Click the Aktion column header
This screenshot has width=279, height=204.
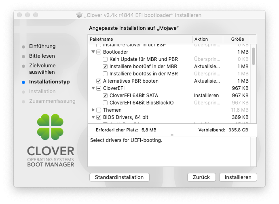click(208, 39)
